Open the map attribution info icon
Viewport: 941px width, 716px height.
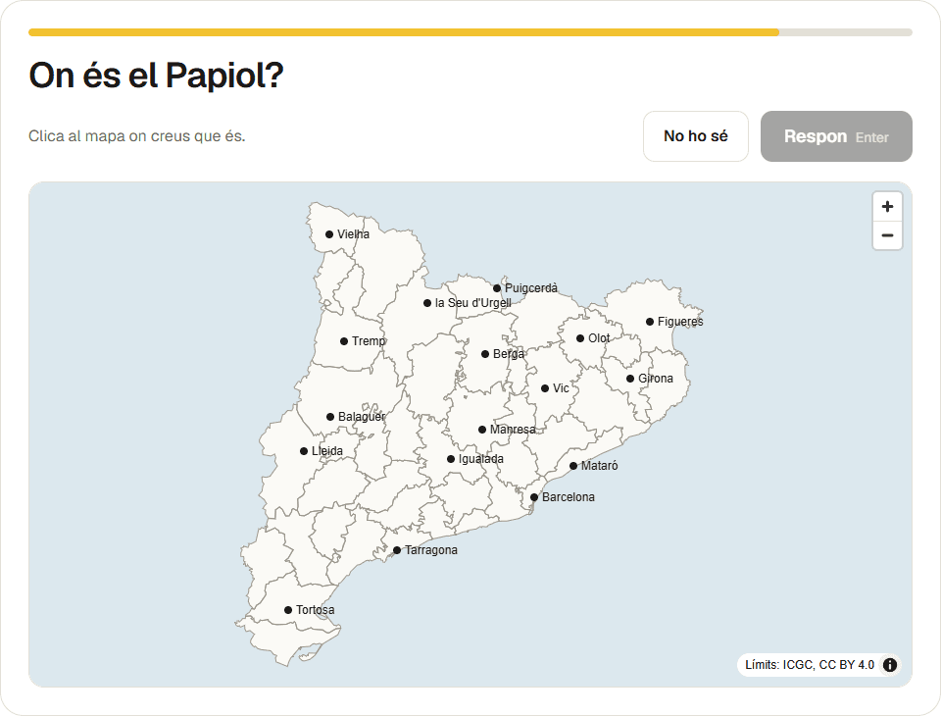click(x=889, y=665)
